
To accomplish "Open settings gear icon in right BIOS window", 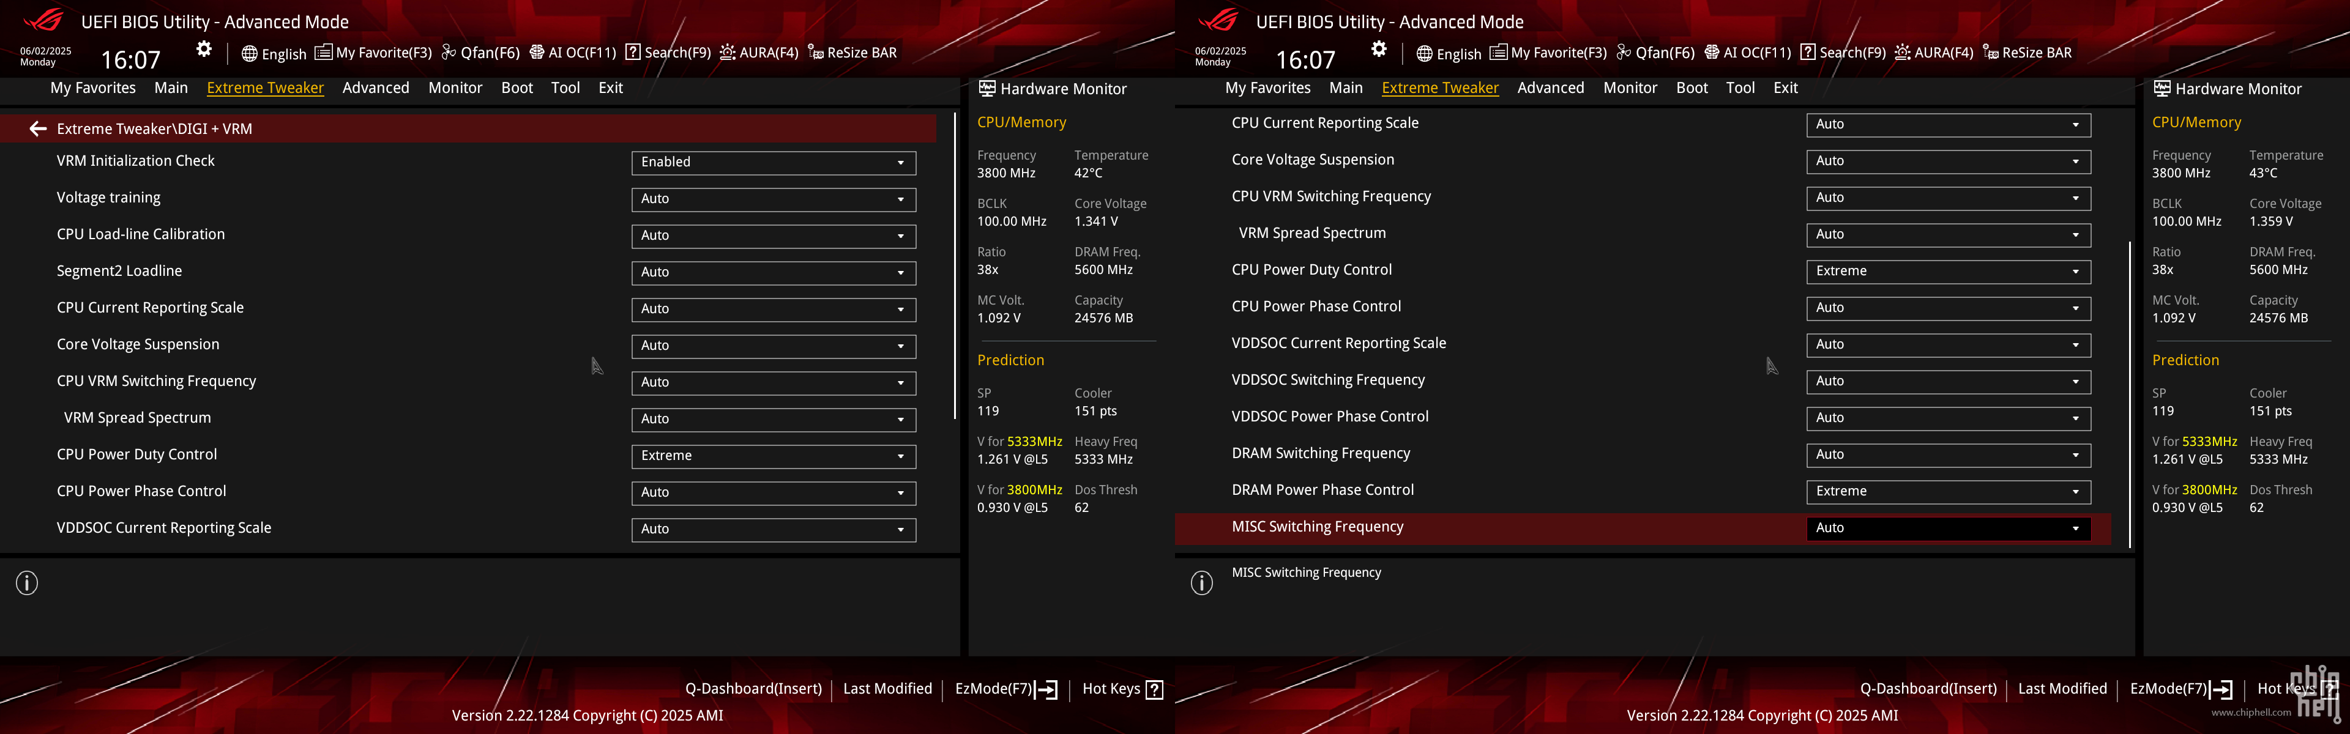I will (1379, 49).
